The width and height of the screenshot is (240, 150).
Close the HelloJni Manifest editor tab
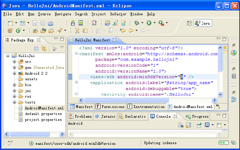[x=114, y=40]
